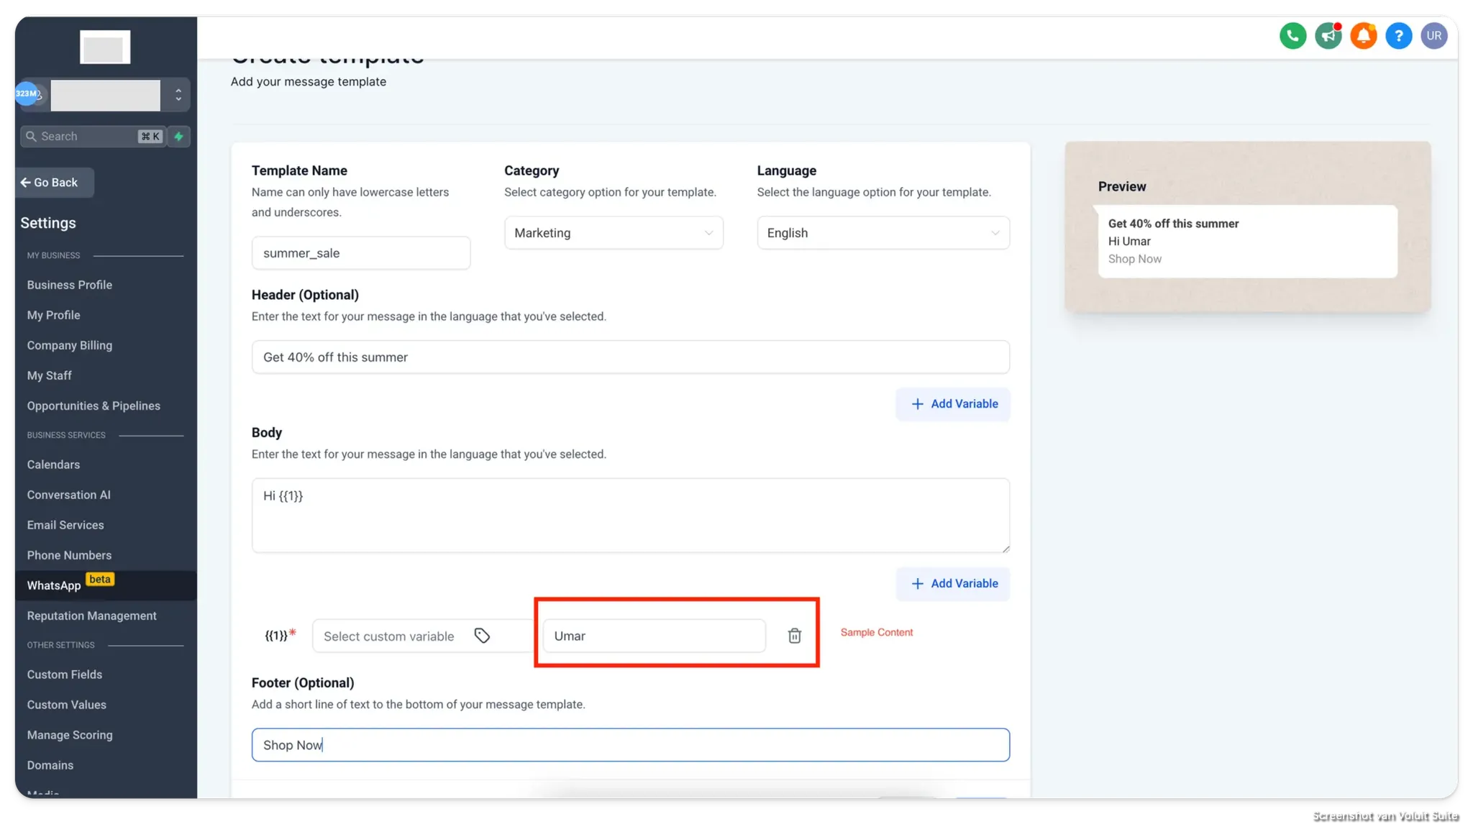This screenshot has height=837, width=1473.
Task: Click the tag icon in custom variable field
Action: [x=482, y=636]
